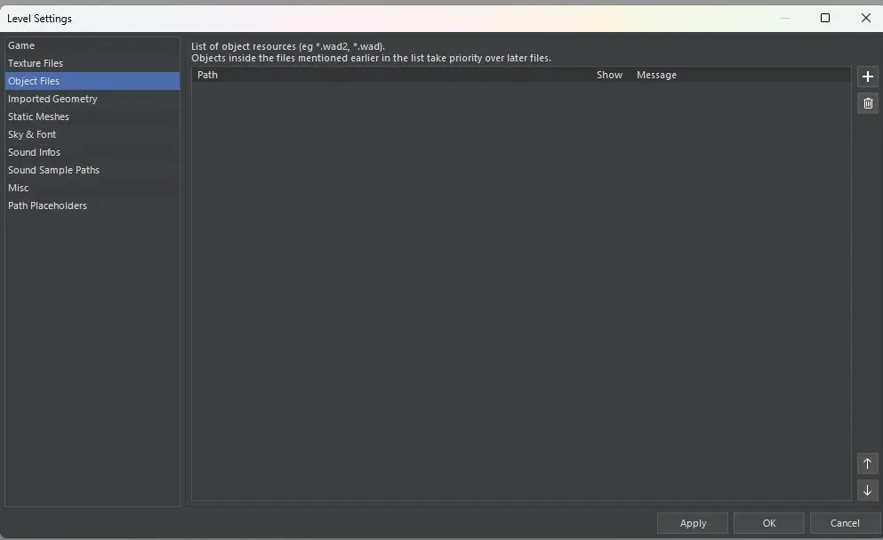The width and height of the screenshot is (883, 540).
Task: Click the trash icon to delete object file
Action: click(x=868, y=103)
